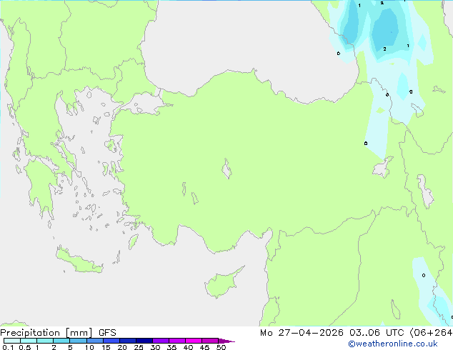Click the legend value '45'
The image size is (453, 350).
(204, 347)
